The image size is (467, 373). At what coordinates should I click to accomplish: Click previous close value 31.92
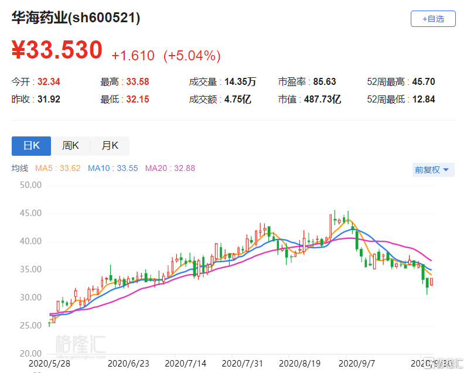tap(49, 99)
